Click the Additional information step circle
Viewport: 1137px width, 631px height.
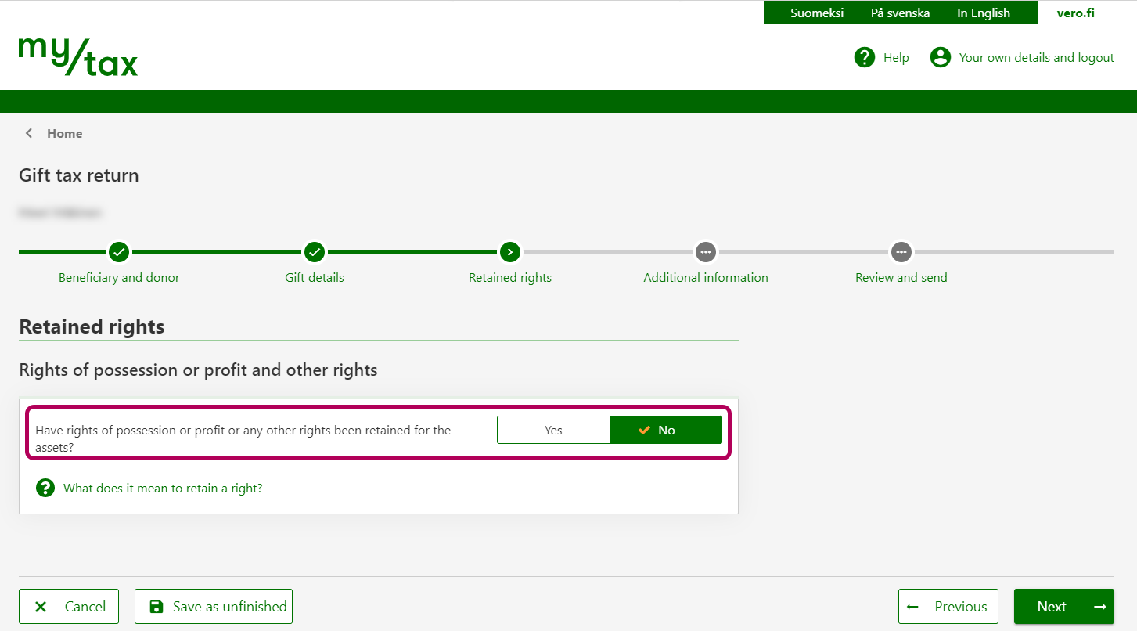pyautogui.click(x=706, y=252)
